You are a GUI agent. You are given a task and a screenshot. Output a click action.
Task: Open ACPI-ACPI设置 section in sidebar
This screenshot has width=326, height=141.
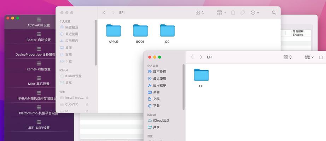[x=39, y=22]
